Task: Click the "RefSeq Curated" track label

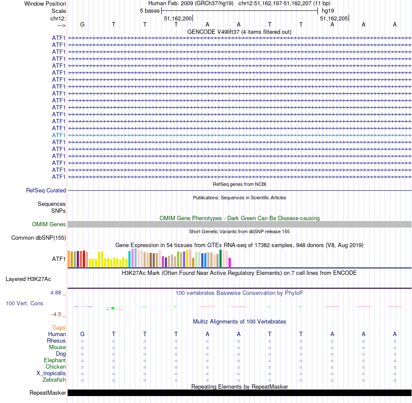Action: coord(46,191)
